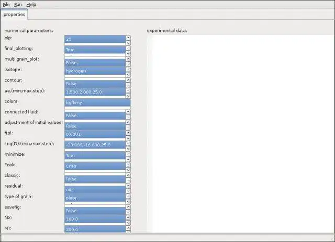Click the down arrow of the final_plotting list
Screen dimensions: 335x242
pyautogui.click(x=128, y=53)
